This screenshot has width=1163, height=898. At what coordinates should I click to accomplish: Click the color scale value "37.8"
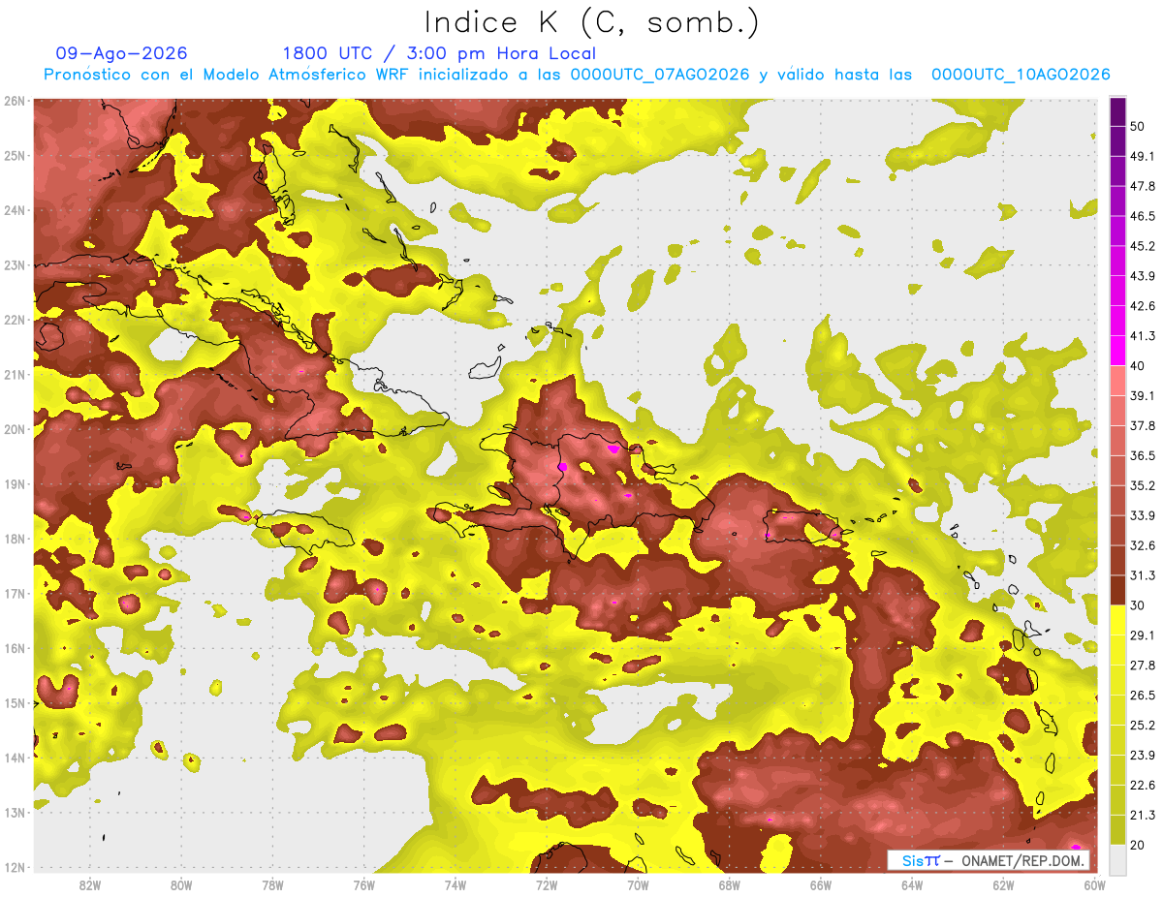1142,425
